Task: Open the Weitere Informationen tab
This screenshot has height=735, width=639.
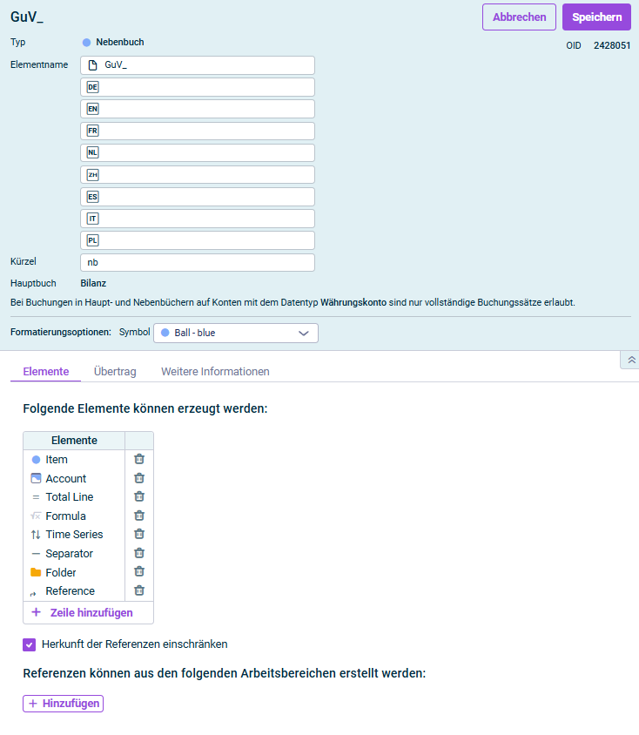Action: tap(215, 372)
